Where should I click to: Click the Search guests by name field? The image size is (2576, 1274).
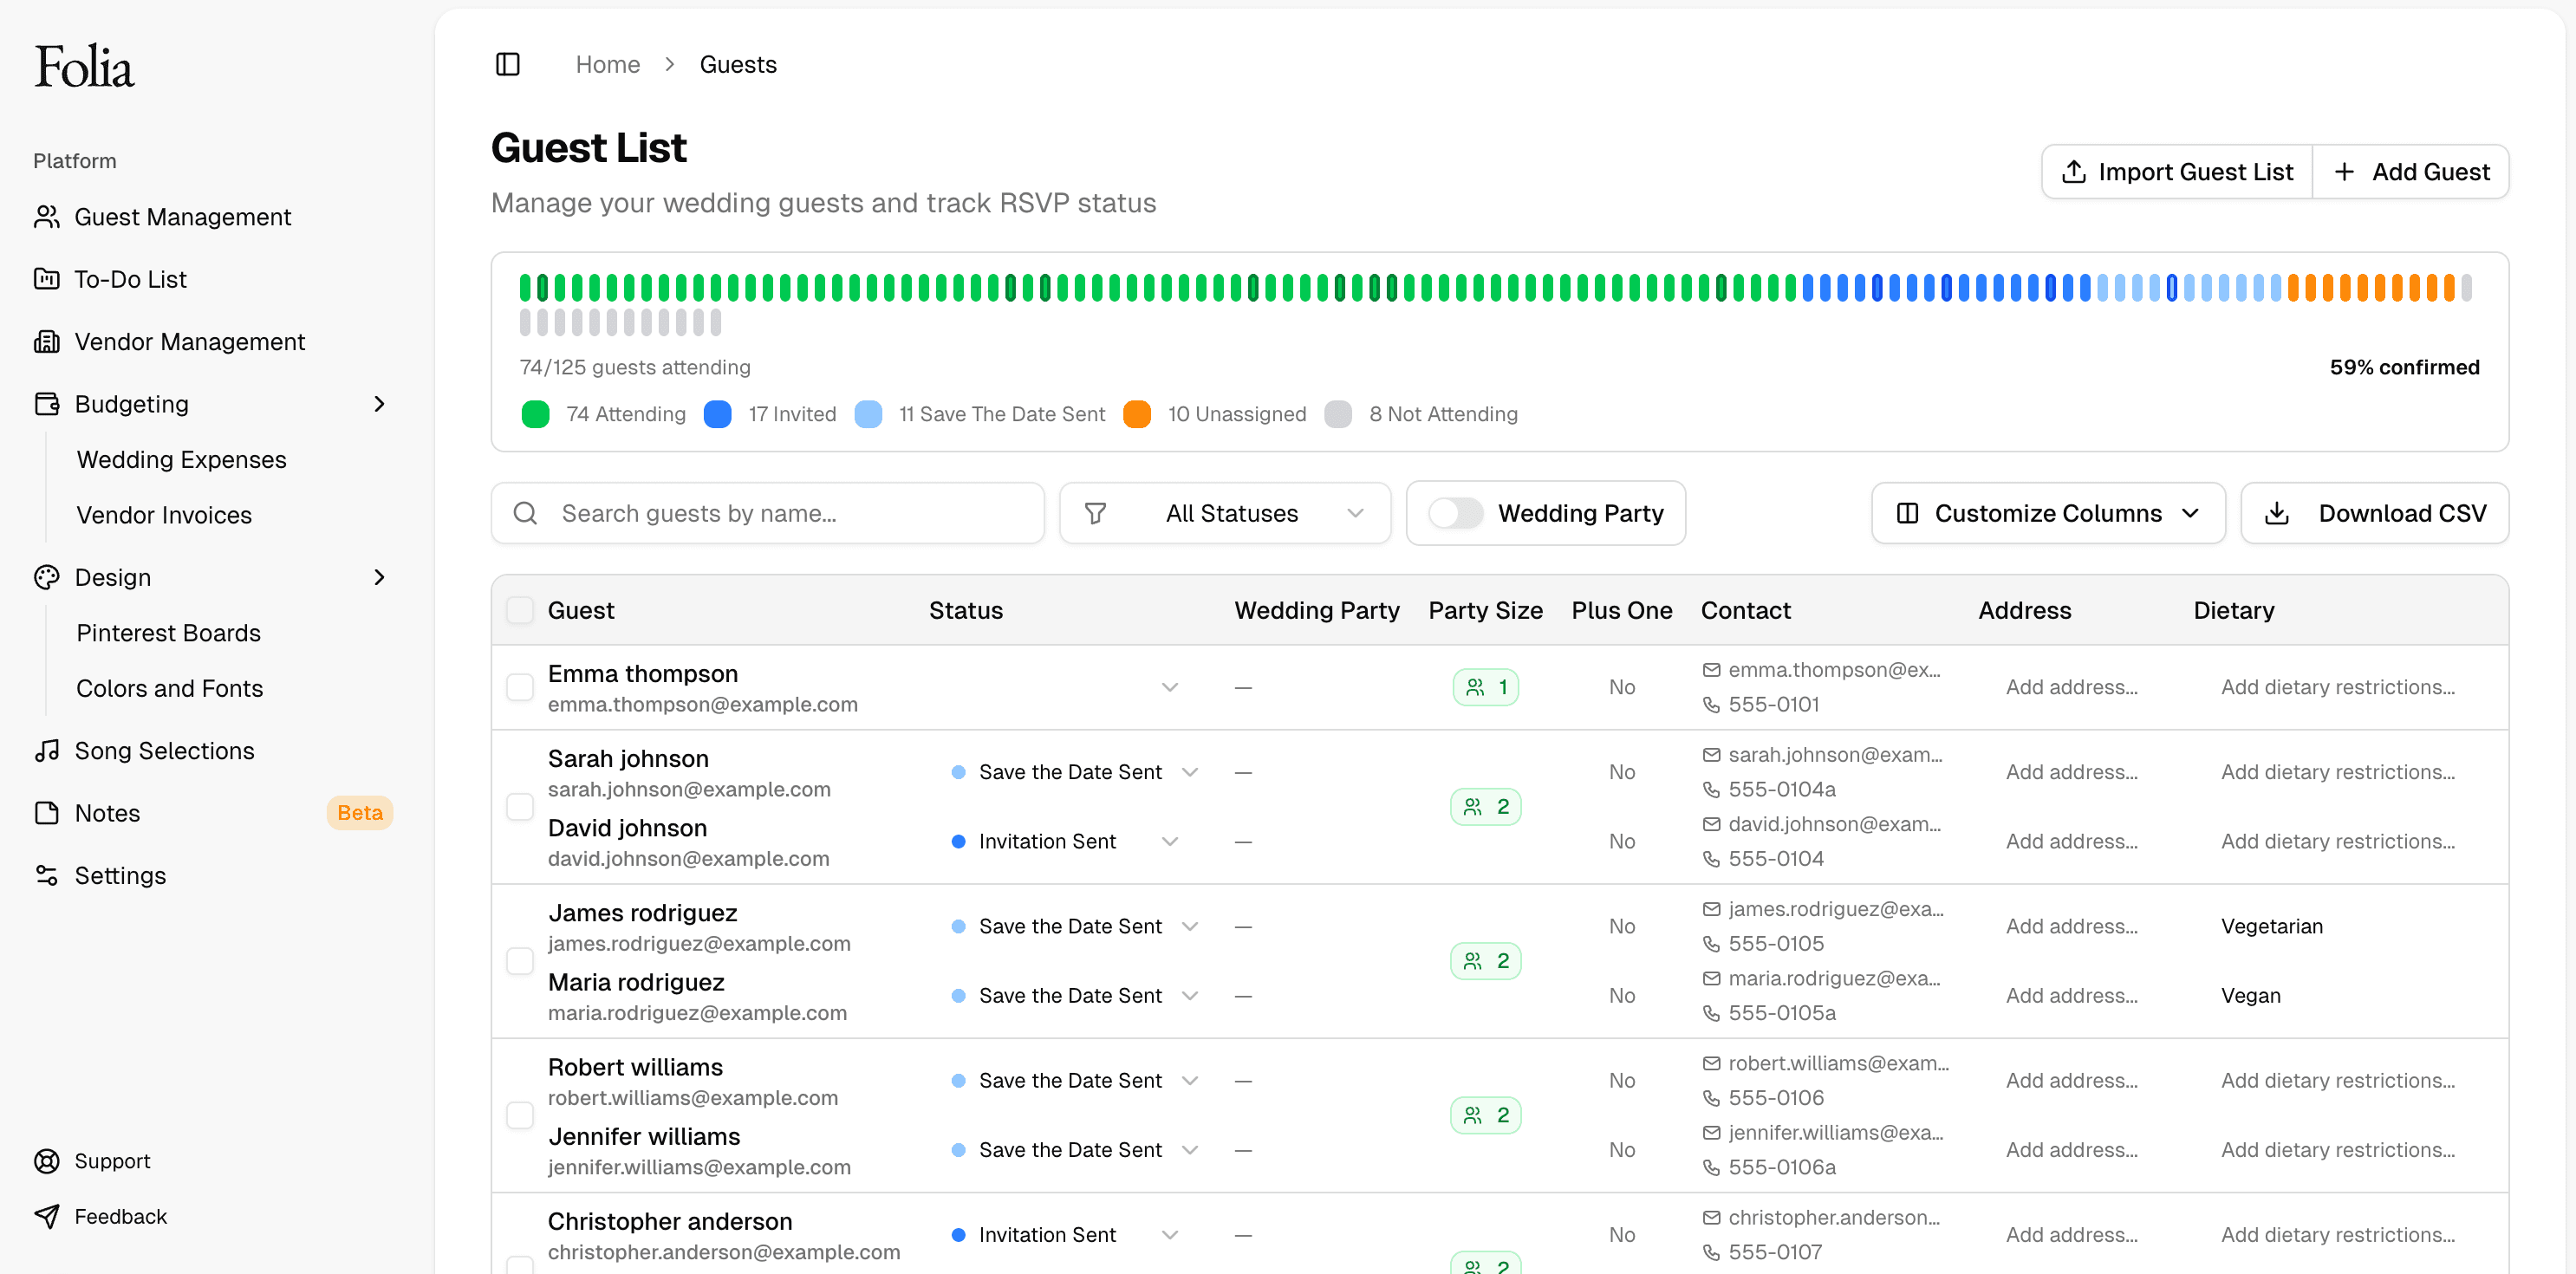pyautogui.click(x=790, y=513)
